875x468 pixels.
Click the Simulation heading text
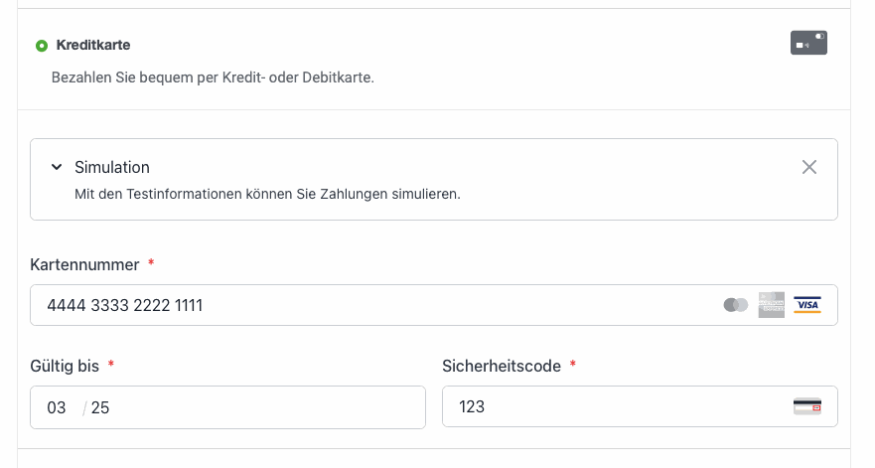[112, 167]
